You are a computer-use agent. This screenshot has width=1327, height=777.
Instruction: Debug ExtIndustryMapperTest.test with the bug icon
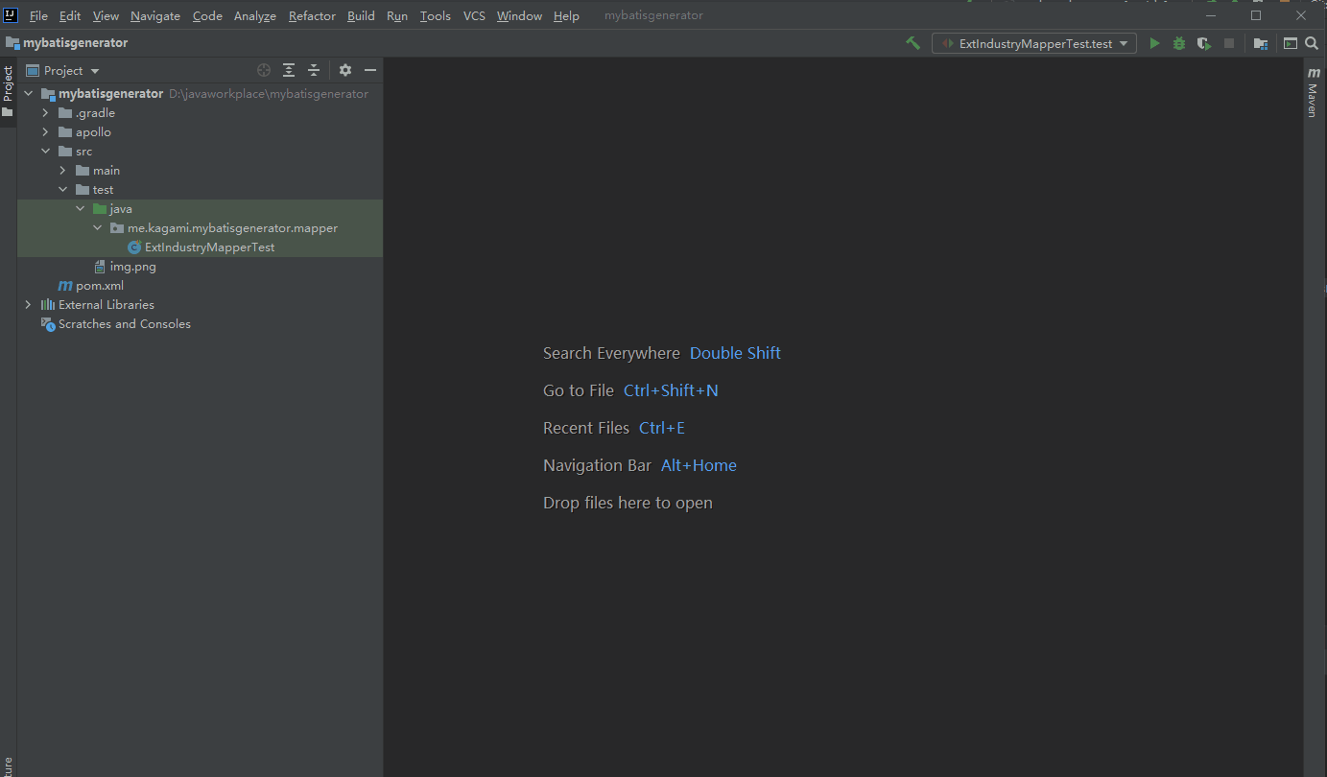coord(1178,43)
